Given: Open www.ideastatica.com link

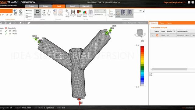Looking at the screenshot, I should tap(189, 108).
